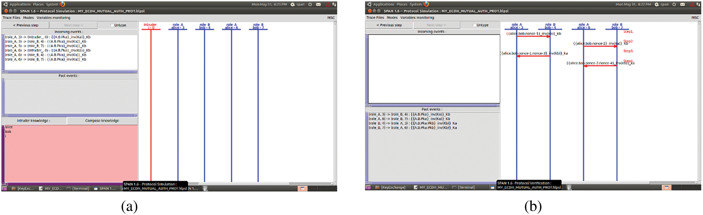This screenshot has height=215, width=703.
Task: Click the Previous step button in panel (a)
Action: pyautogui.click(x=26, y=25)
